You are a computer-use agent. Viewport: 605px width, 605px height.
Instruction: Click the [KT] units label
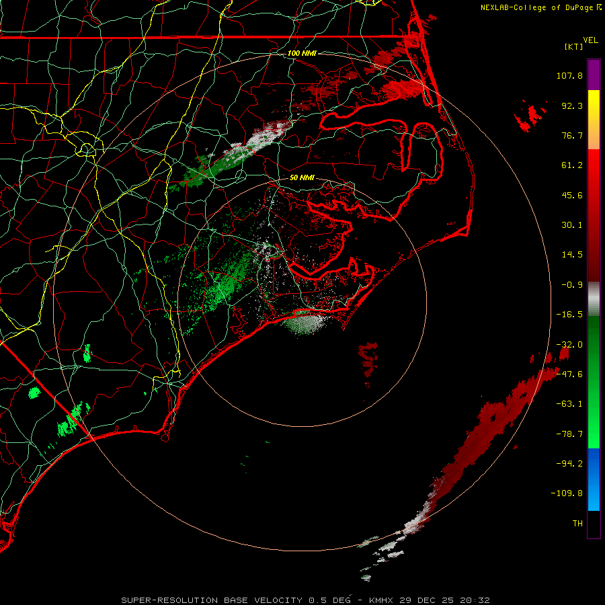[574, 46]
